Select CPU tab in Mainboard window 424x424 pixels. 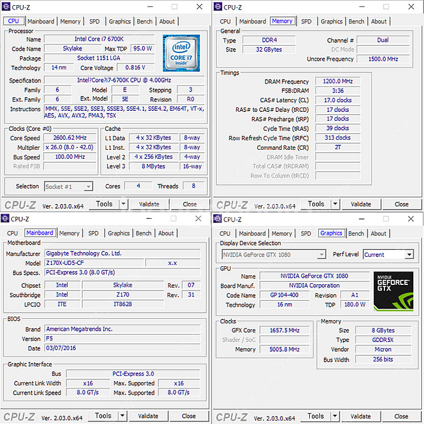pyautogui.click(x=12, y=233)
